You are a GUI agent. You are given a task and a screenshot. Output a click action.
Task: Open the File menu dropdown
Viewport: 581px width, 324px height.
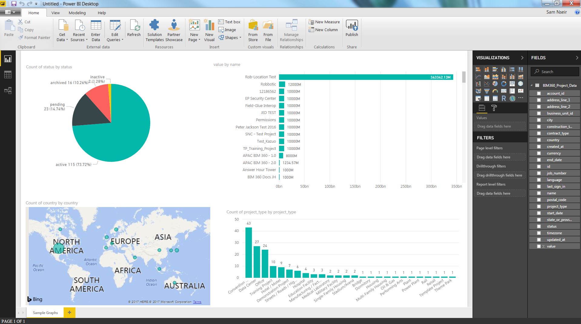pos(10,12)
